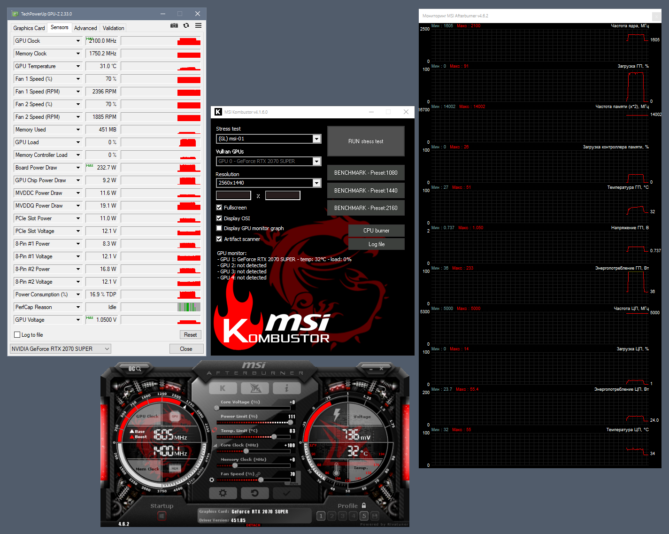Open the GPU-Z hamburger menu

coord(199,25)
